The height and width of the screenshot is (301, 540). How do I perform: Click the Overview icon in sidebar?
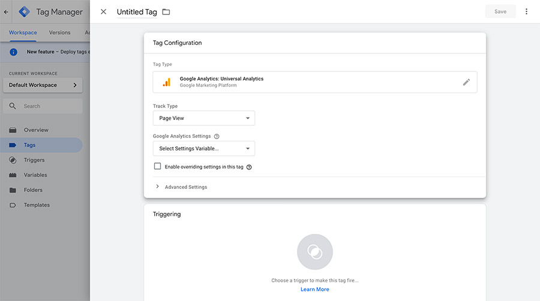tap(13, 130)
